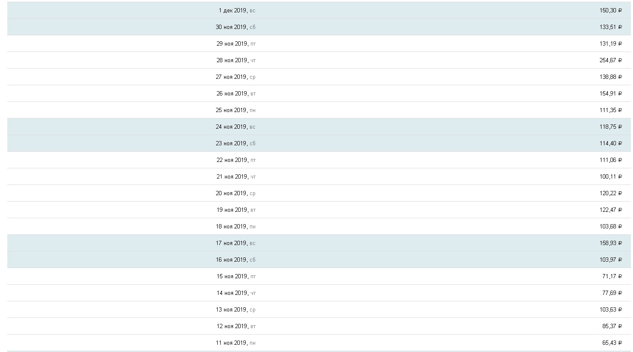Image resolution: width=633 pixels, height=352 pixels.
Task: Select the 26 ноя 2019 date entry
Action: (x=236, y=93)
